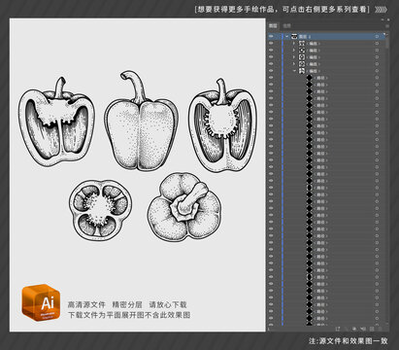Toggle eye of the first 路径 path row
Image resolution: width=399 pixels, height=350 pixels.
click(x=271, y=78)
